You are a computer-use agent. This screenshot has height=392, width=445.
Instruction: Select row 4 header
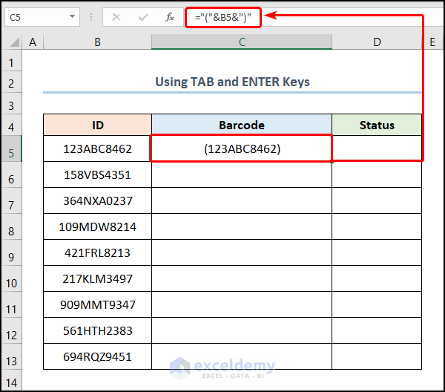11,125
